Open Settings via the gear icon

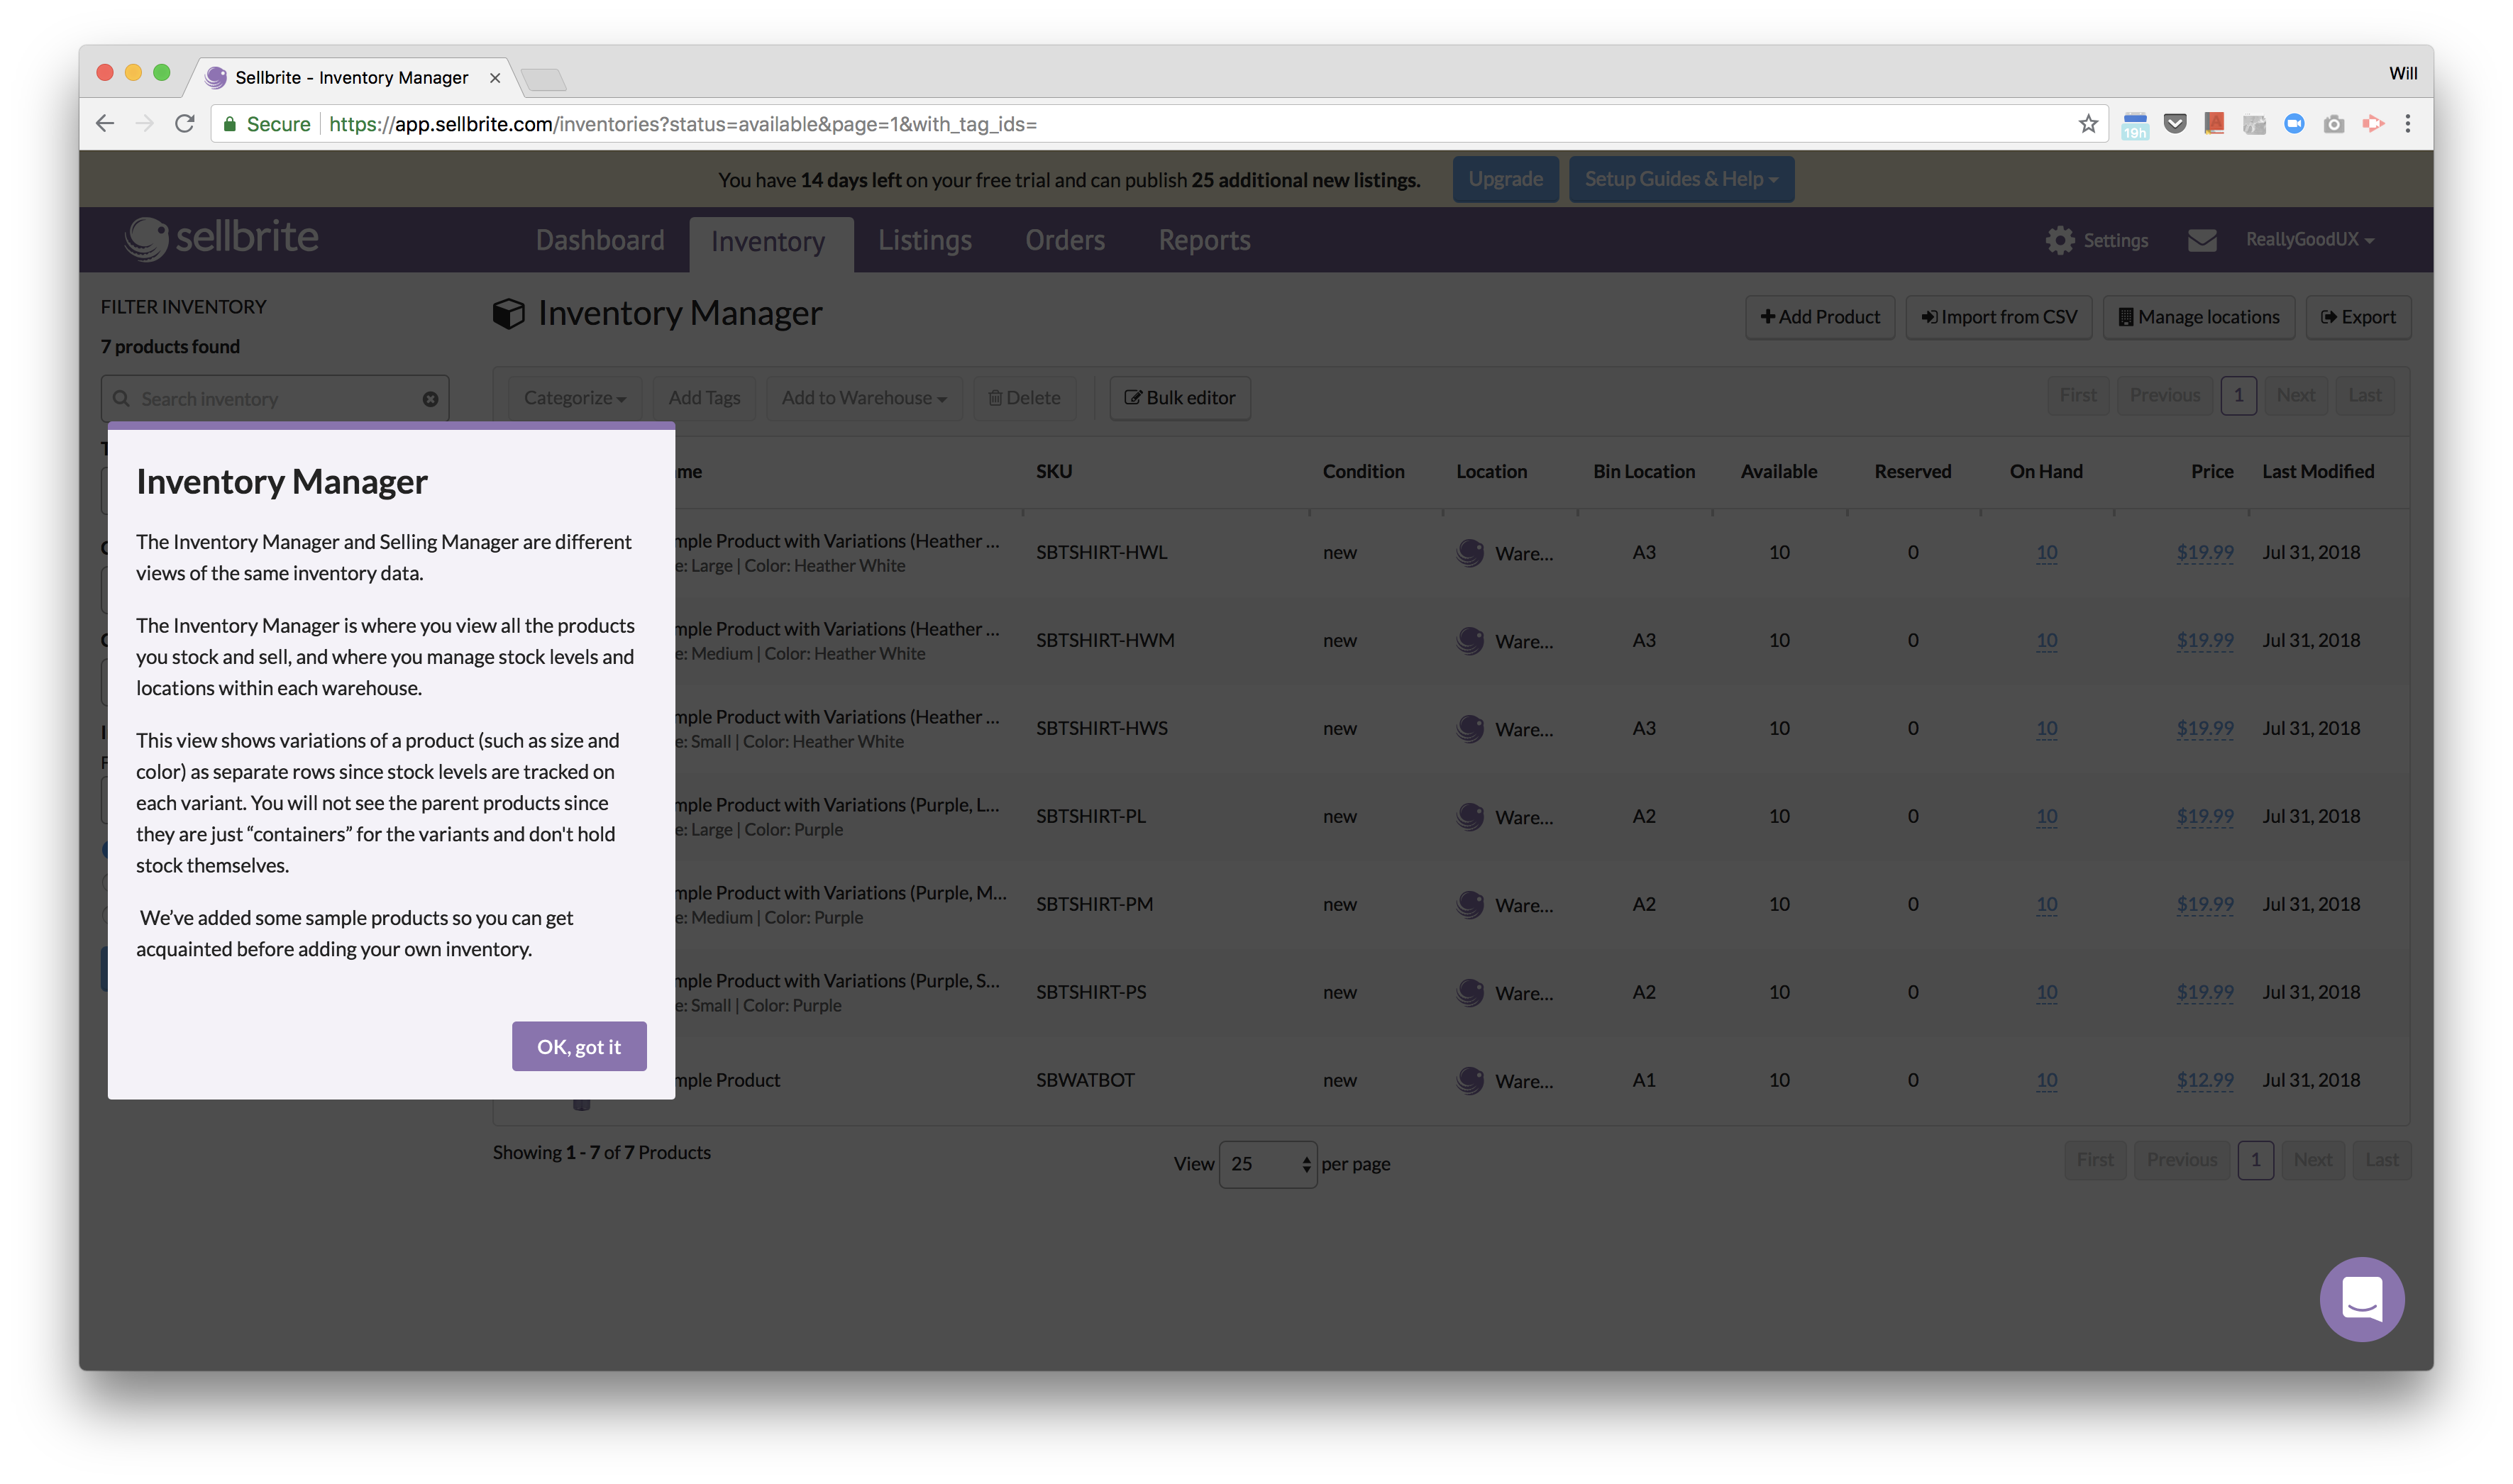(x=2060, y=240)
